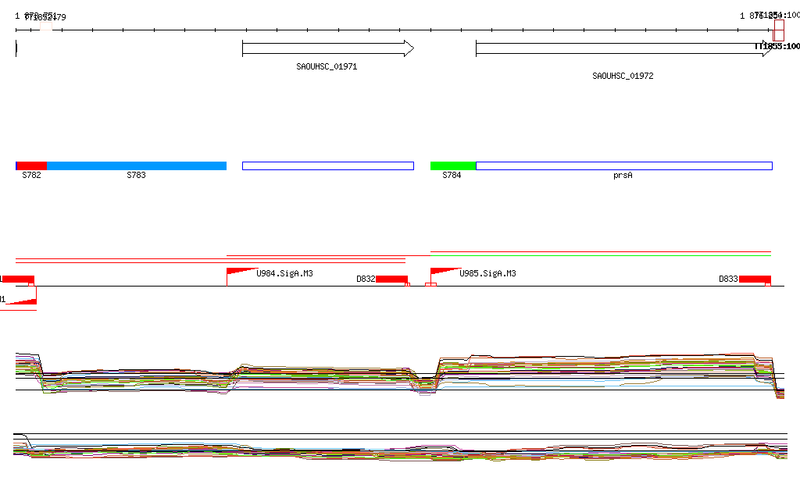Click the green transcript line above prsA region

tap(601, 255)
